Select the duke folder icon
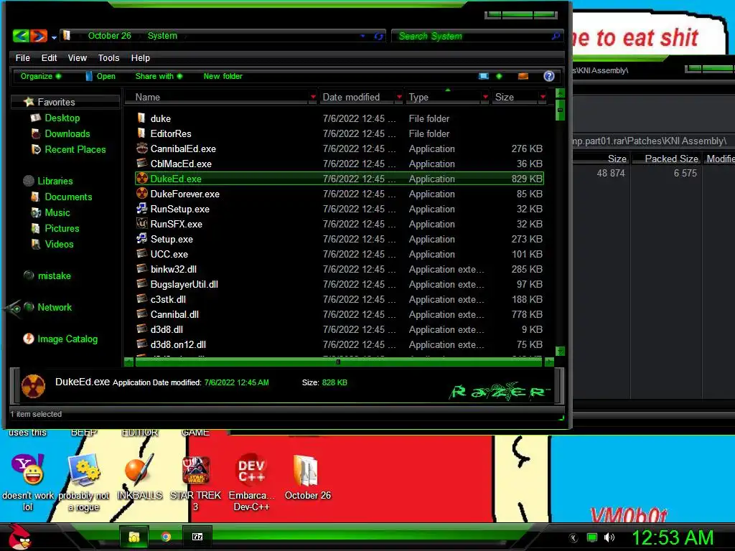Screen dimensions: 735x551 [x=141, y=118]
